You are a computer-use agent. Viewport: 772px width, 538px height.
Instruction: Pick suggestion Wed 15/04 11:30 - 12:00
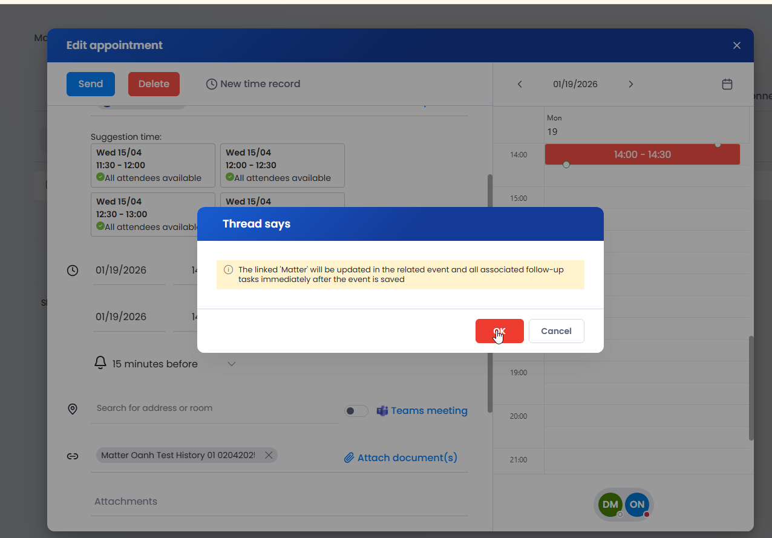(152, 165)
